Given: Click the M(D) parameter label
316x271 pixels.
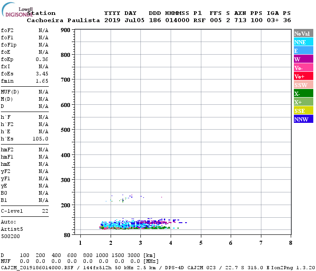Looking at the screenshot, I should [x=7, y=99].
